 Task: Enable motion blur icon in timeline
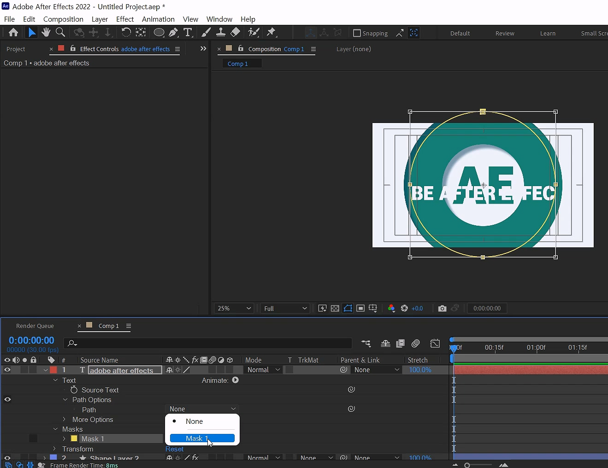[x=416, y=343]
